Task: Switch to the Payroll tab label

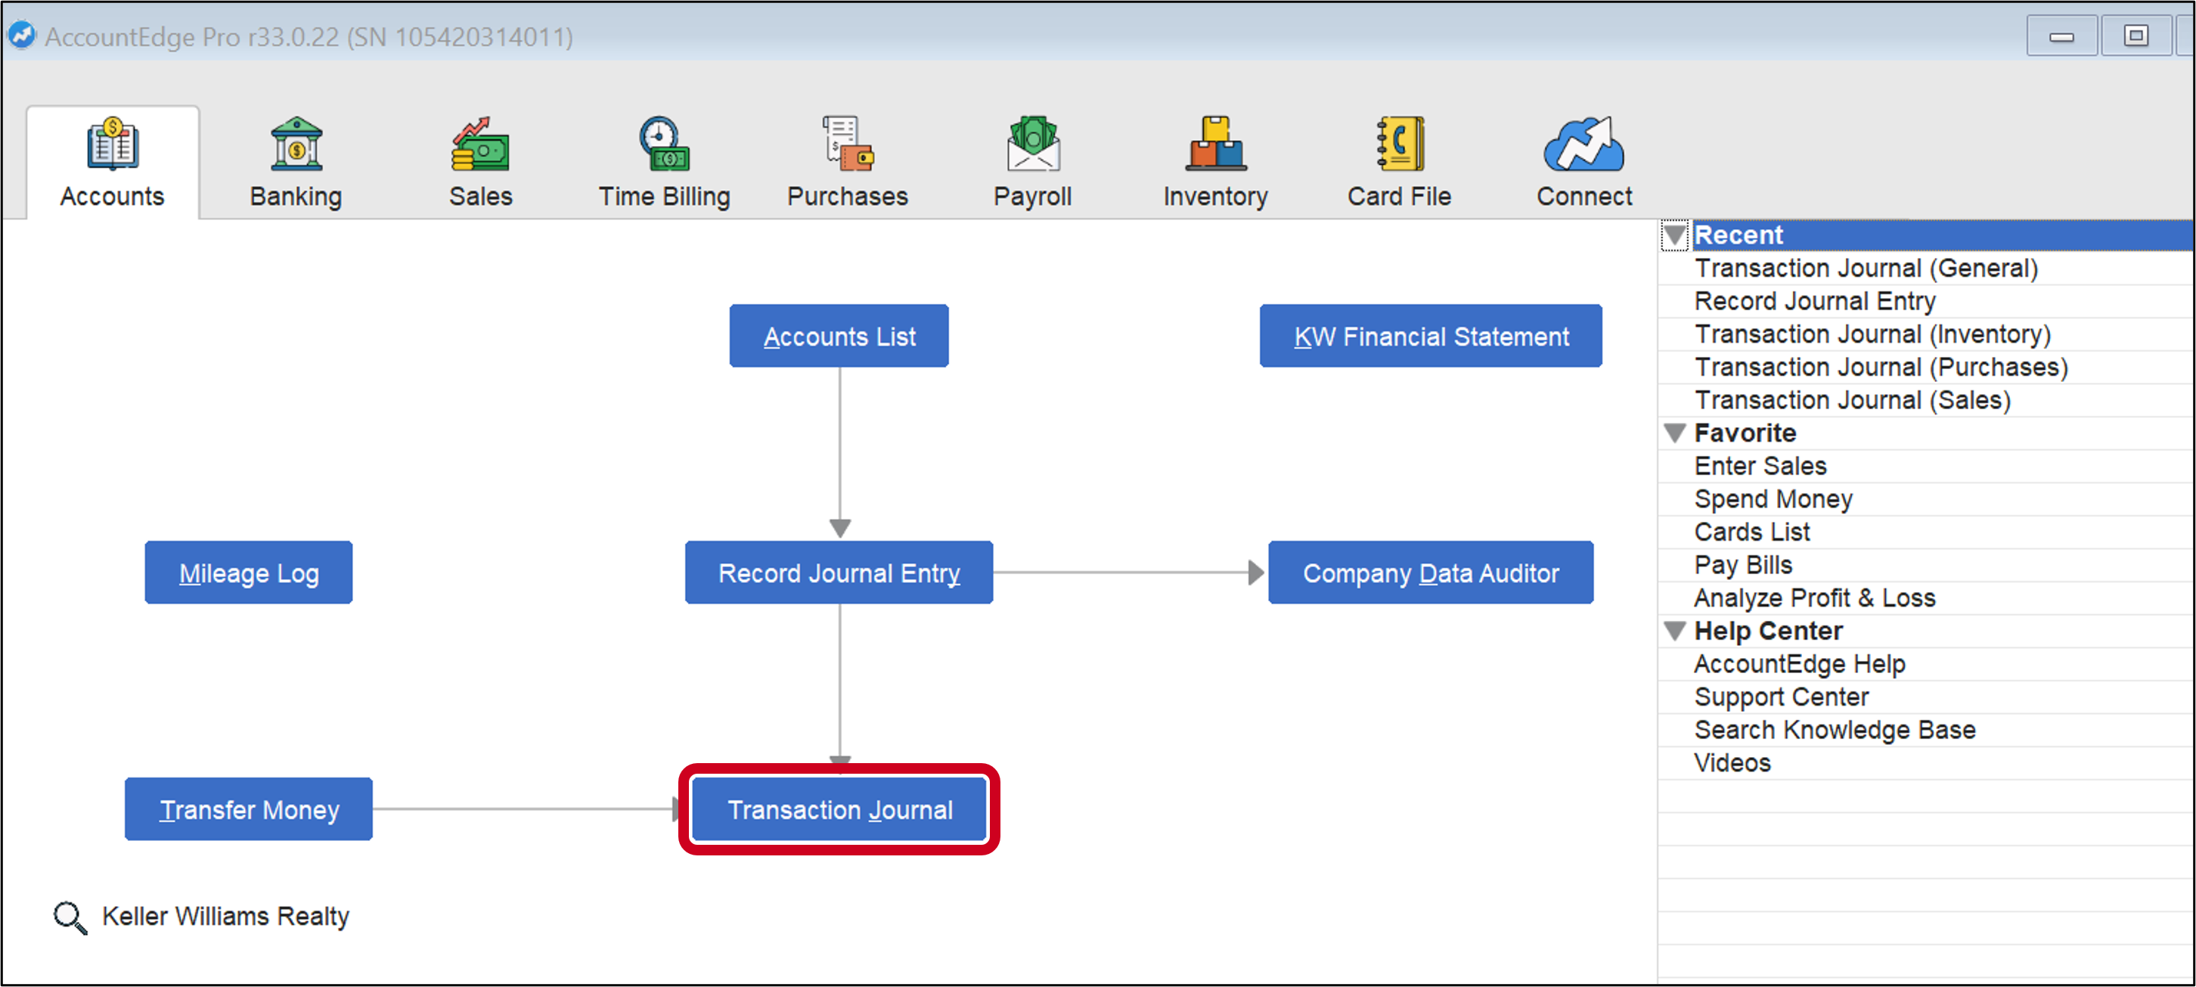Action: (x=1032, y=196)
